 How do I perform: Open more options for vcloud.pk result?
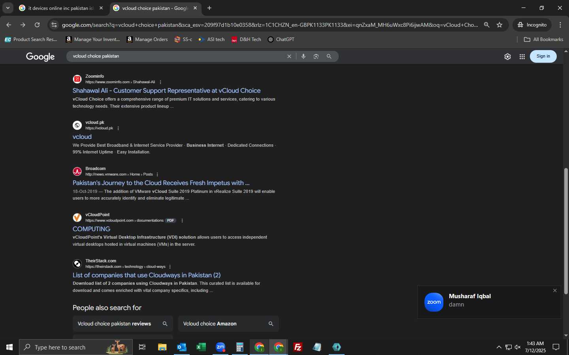[118, 128]
